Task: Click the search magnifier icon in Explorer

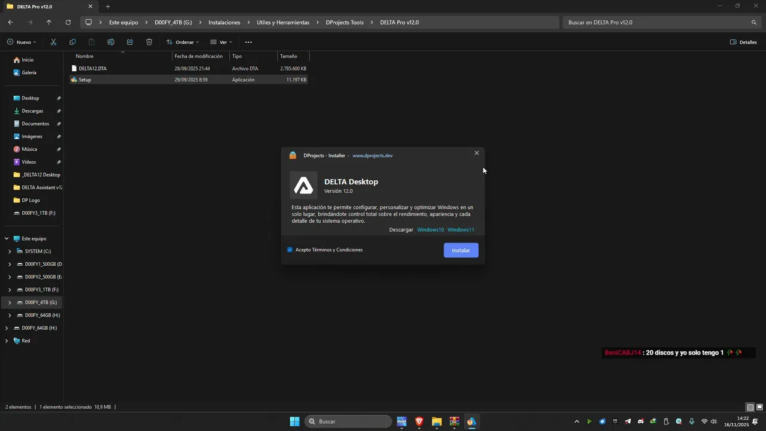Action: point(754,22)
